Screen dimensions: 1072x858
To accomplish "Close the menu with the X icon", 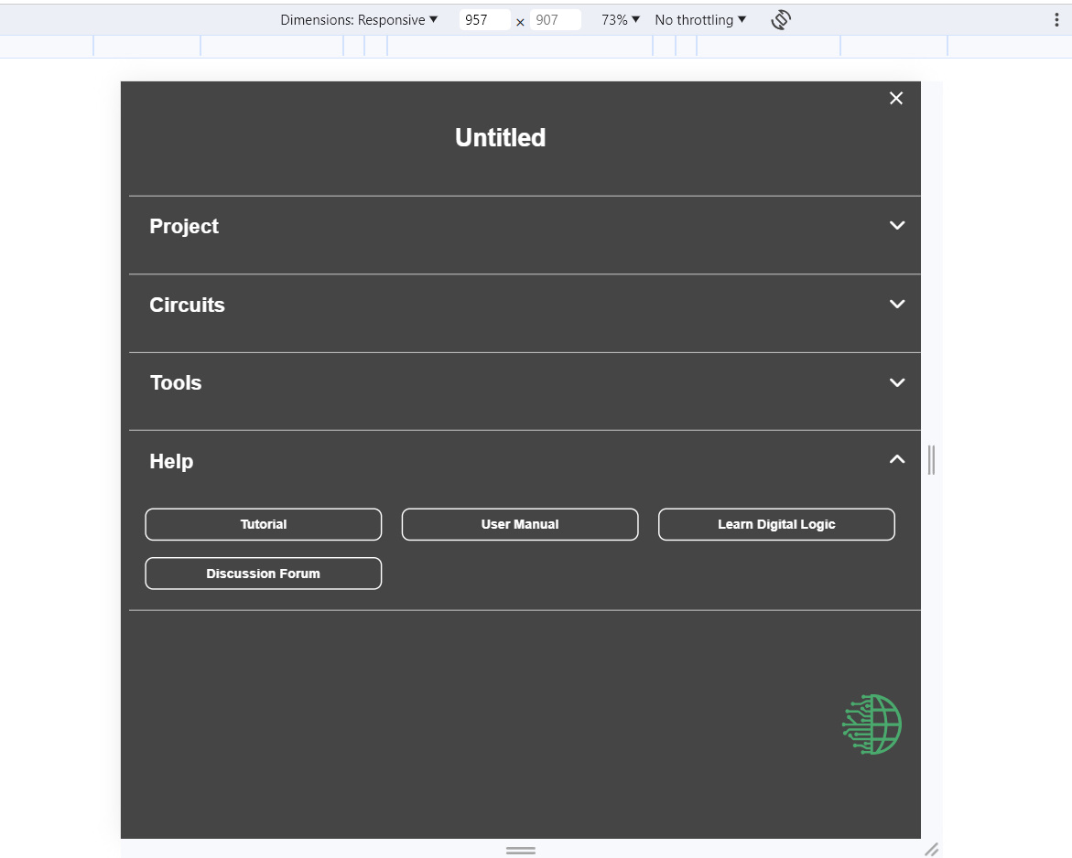I will (x=895, y=99).
